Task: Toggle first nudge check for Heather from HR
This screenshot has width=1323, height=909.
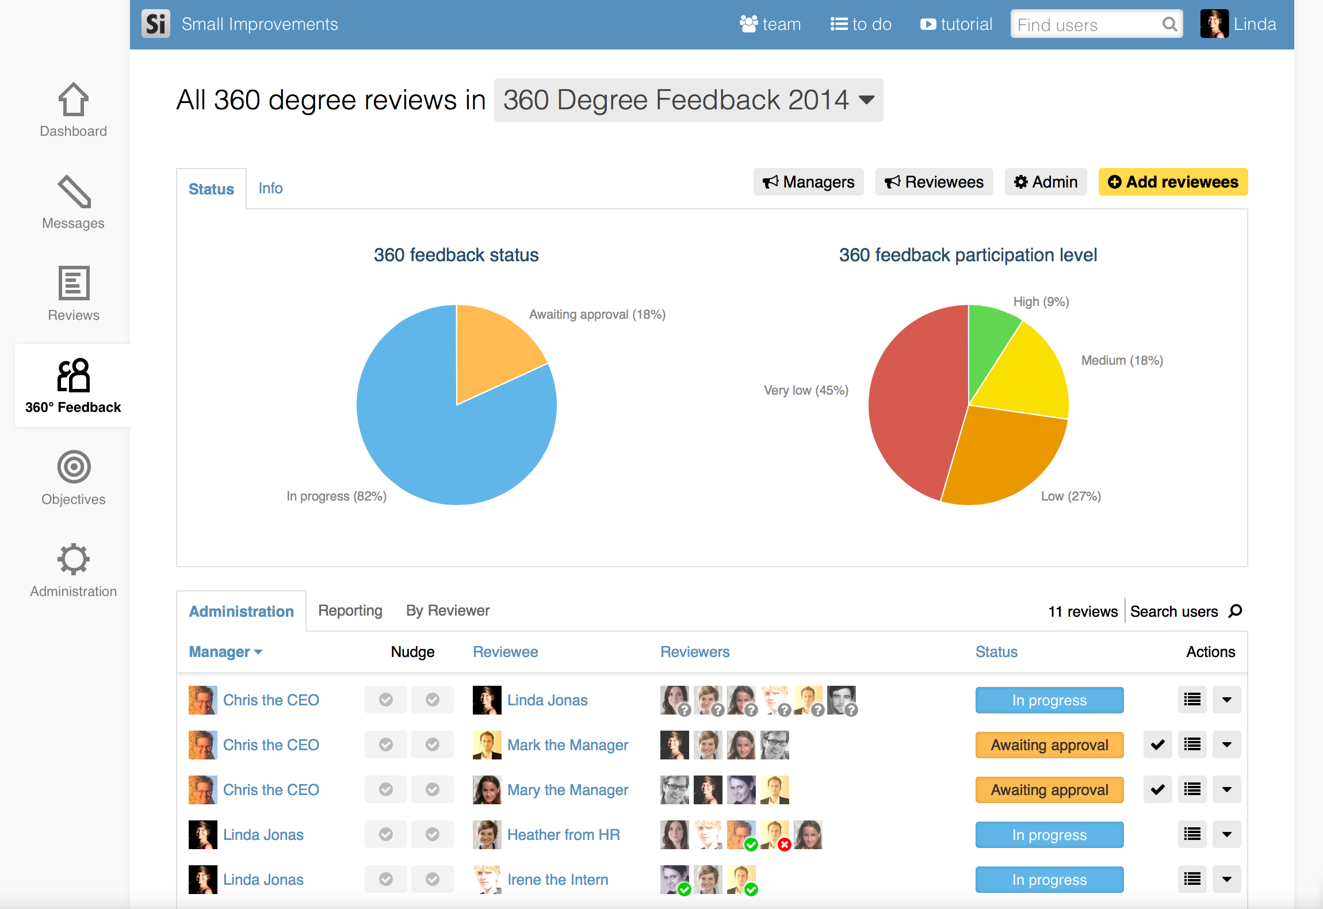Action: 386,834
